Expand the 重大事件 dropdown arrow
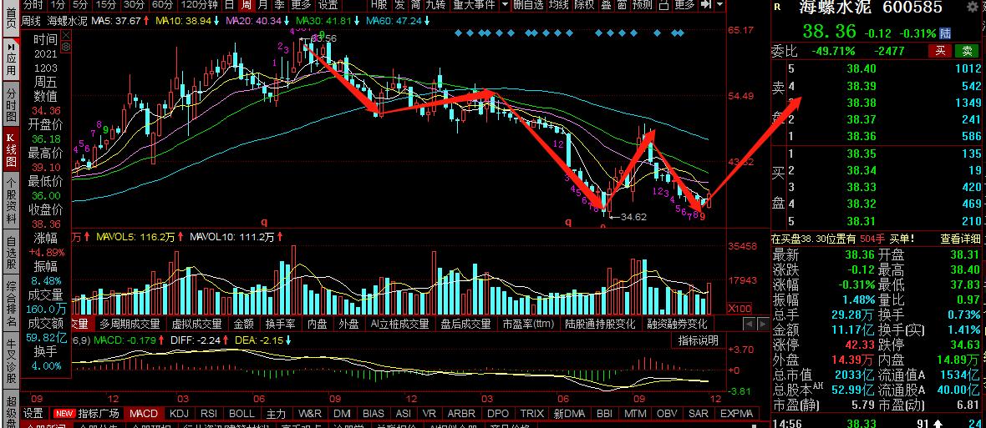The image size is (986, 428). point(505,4)
